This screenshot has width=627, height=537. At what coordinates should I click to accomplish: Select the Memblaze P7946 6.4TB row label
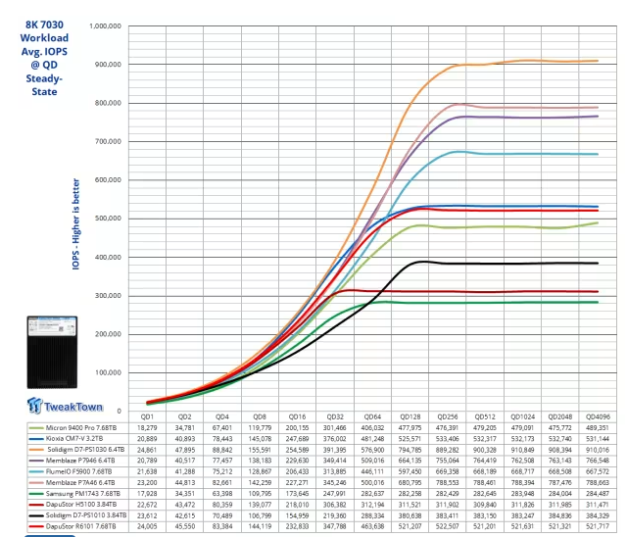pyautogui.click(x=80, y=461)
